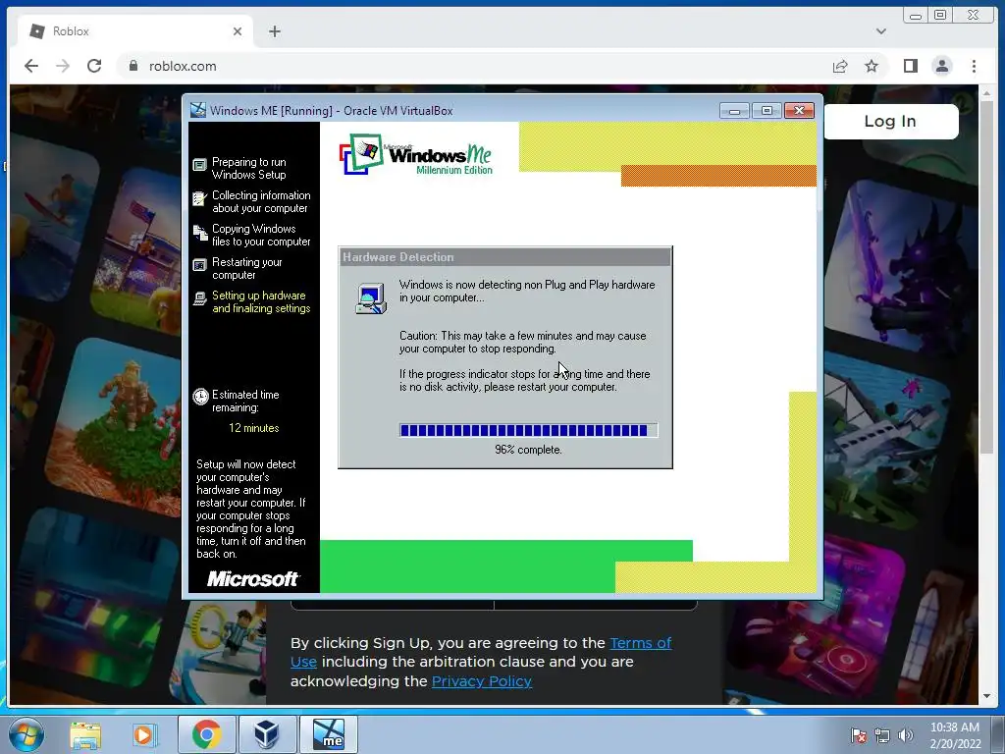Click the hardware detection progress bar
Viewport: 1005px width, 754px height.
point(528,430)
